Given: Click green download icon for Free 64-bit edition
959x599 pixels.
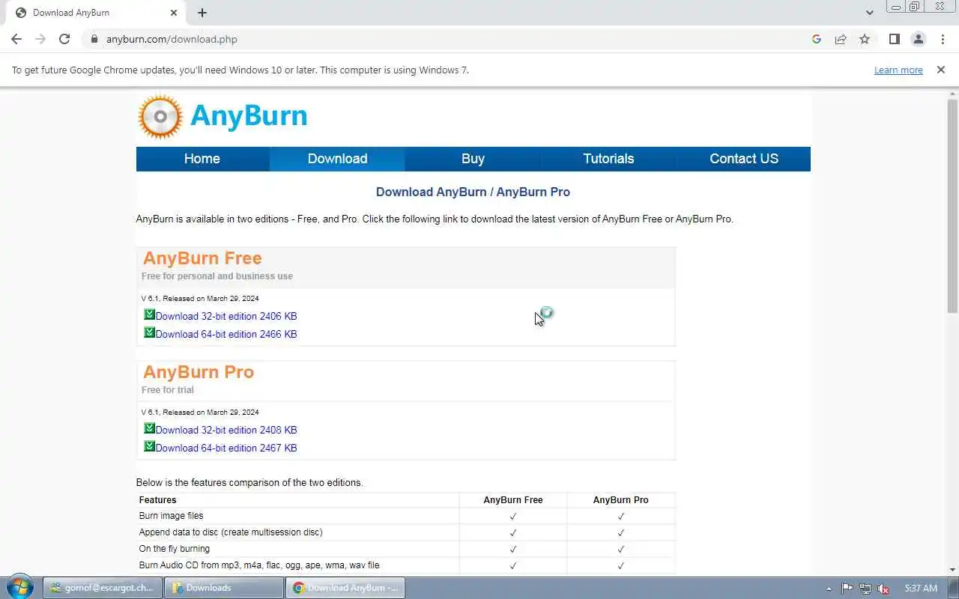Looking at the screenshot, I should tap(149, 332).
